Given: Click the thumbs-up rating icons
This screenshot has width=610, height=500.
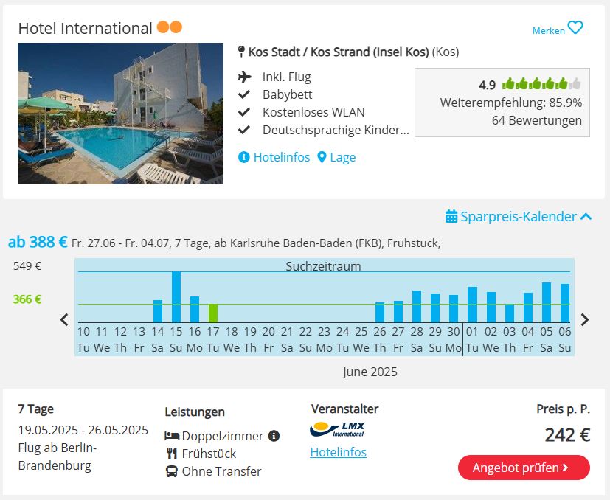Looking at the screenshot, I should 542,83.
